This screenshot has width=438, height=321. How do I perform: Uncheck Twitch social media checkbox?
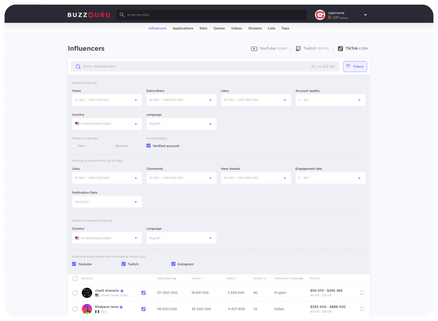pos(124,264)
